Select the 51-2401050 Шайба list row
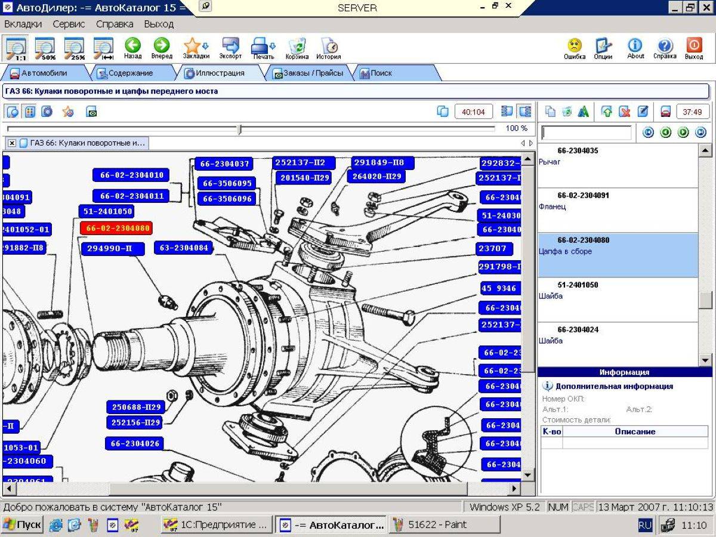 coord(618,300)
